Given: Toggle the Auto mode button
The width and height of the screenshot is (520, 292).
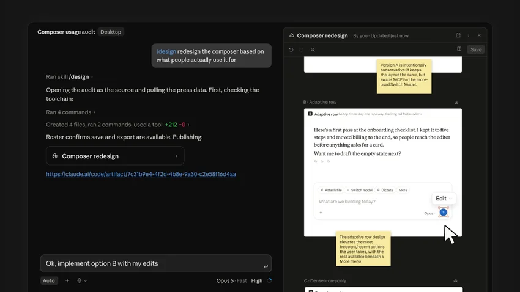Looking at the screenshot, I should (49, 280).
